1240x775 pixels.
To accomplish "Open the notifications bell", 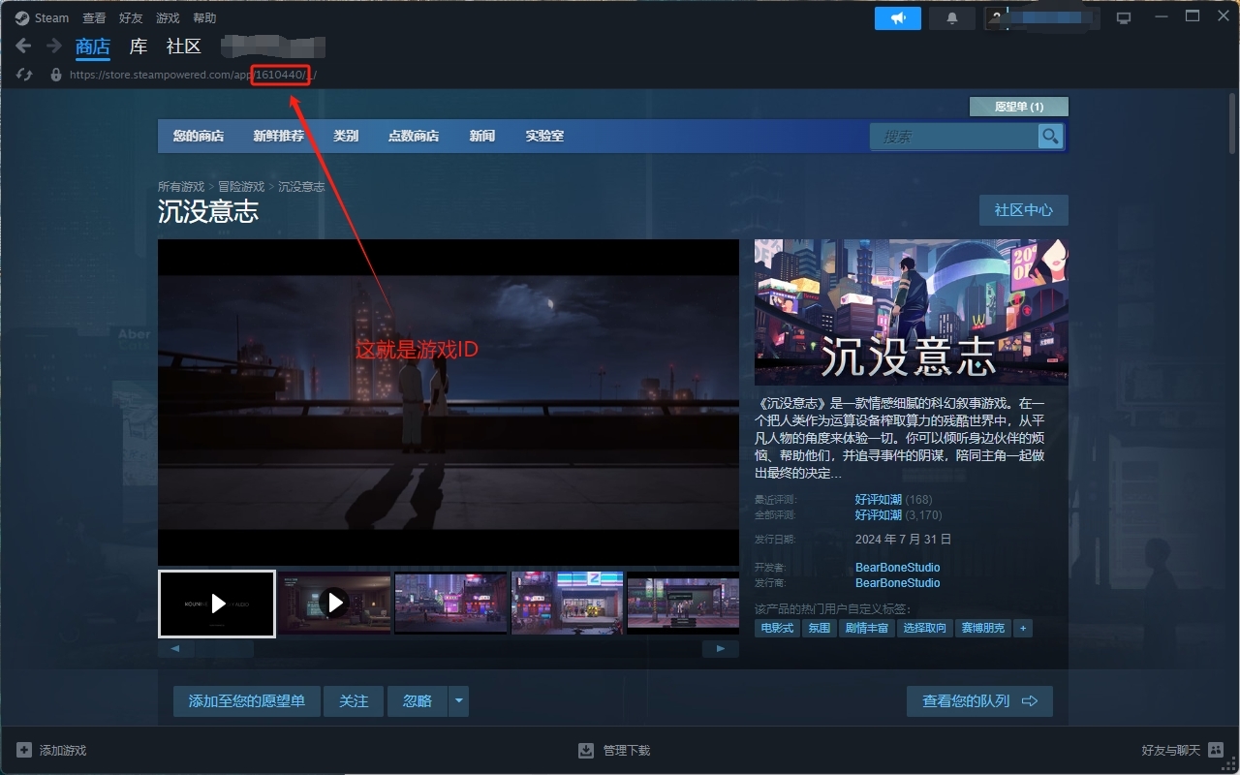I will pos(952,17).
